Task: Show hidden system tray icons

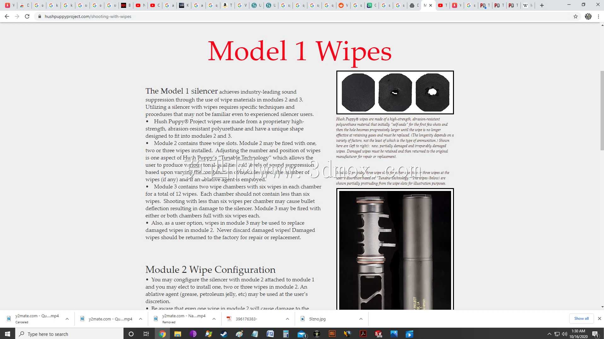Action: [549, 334]
